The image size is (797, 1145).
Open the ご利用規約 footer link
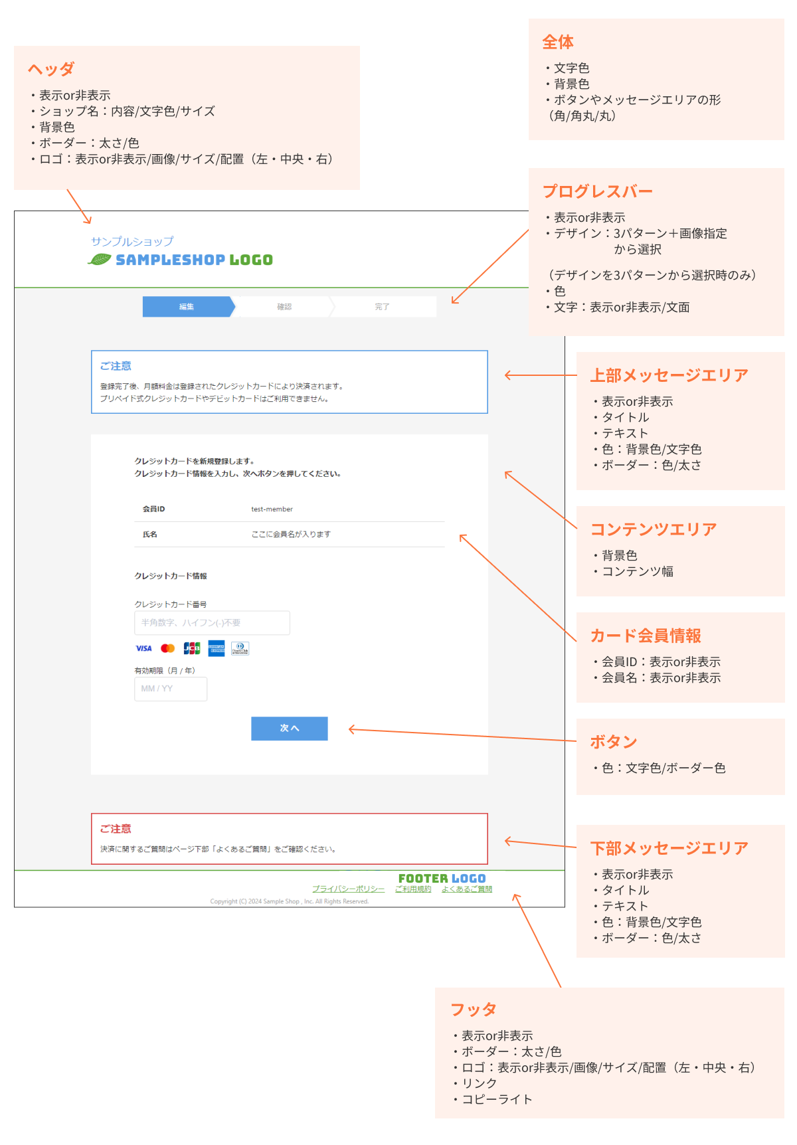tap(413, 889)
